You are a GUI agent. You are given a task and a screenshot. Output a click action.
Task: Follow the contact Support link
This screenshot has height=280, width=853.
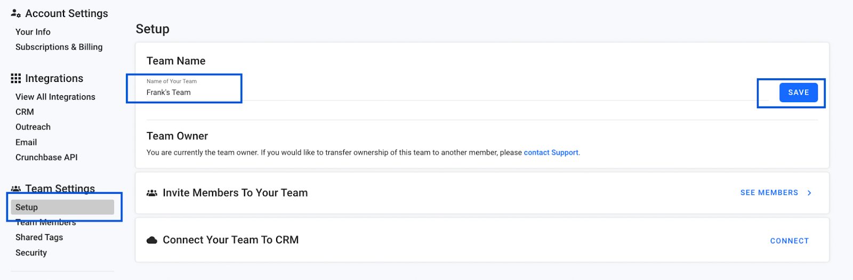point(551,153)
